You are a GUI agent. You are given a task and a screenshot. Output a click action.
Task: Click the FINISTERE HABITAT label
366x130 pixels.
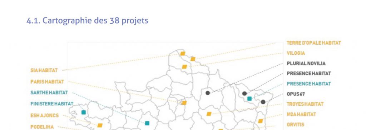[x=52, y=104]
